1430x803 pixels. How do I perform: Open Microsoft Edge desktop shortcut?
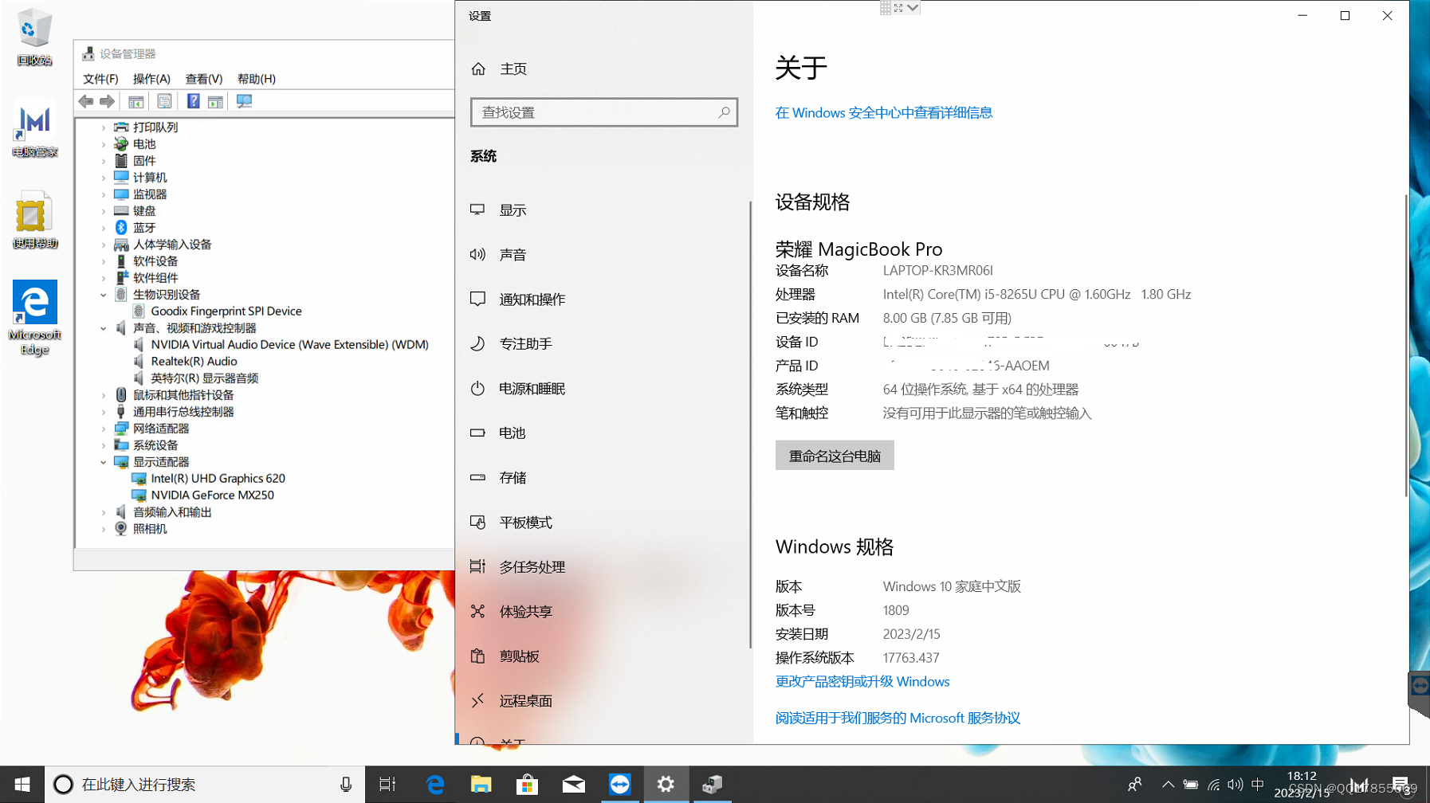click(34, 317)
